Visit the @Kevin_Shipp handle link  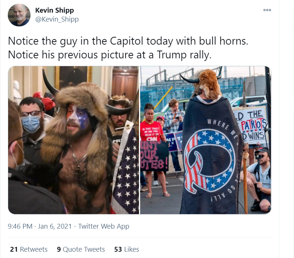pyautogui.click(x=57, y=19)
